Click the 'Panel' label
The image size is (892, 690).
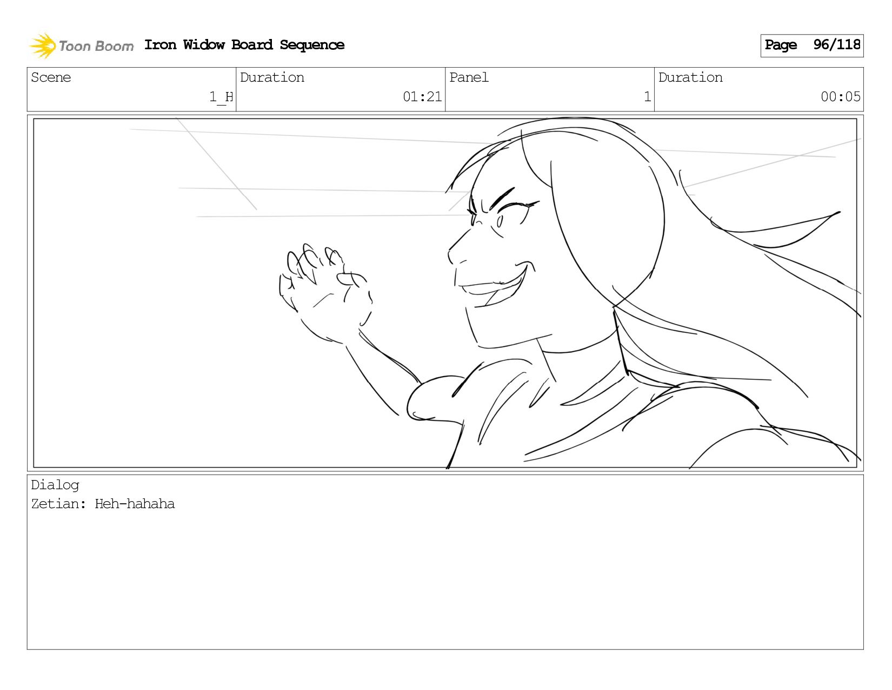point(469,77)
